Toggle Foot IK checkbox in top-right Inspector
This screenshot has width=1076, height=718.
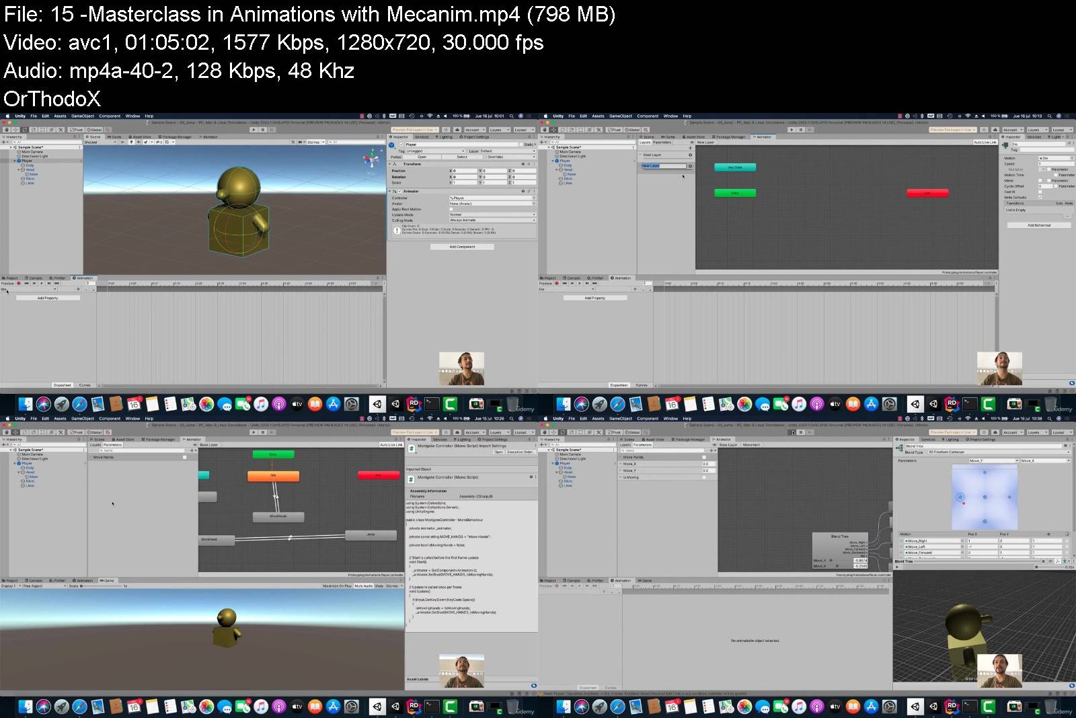tap(1040, 192)
